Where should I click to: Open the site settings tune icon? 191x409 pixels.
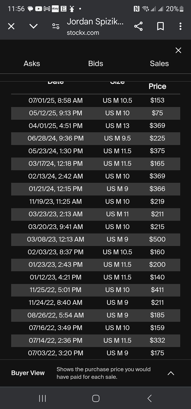[56, 26]
